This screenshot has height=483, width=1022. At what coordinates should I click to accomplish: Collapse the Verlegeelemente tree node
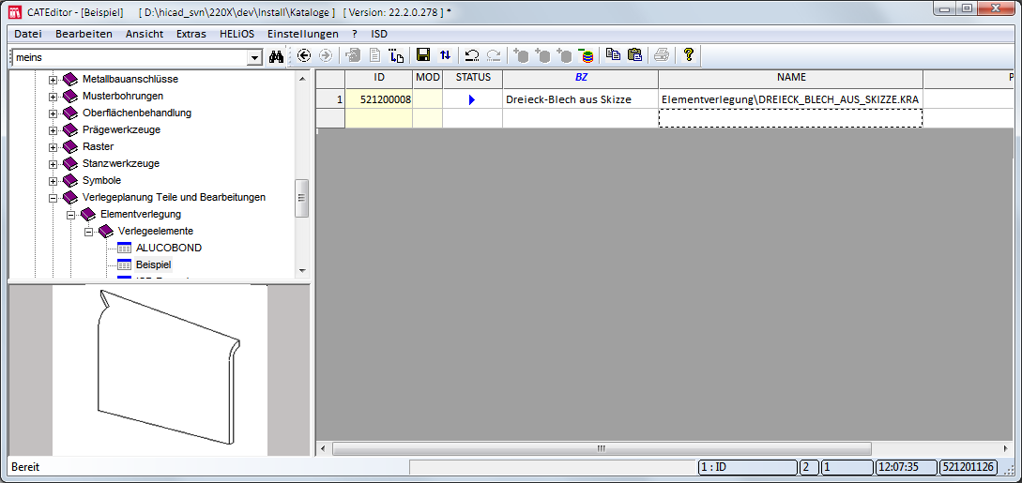[89, 232]
